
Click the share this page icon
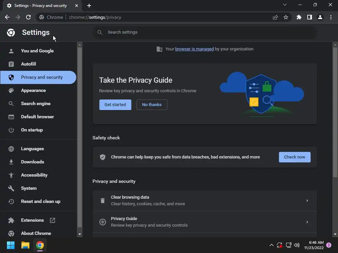coord(275,17)
